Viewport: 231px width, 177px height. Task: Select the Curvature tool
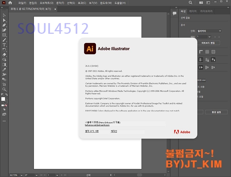pos(4,30)
